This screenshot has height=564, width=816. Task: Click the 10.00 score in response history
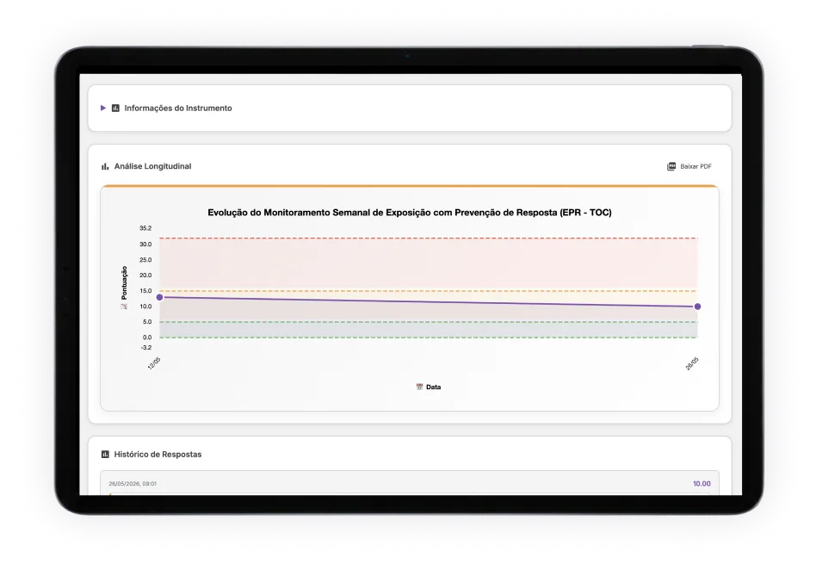pos(702,484)
